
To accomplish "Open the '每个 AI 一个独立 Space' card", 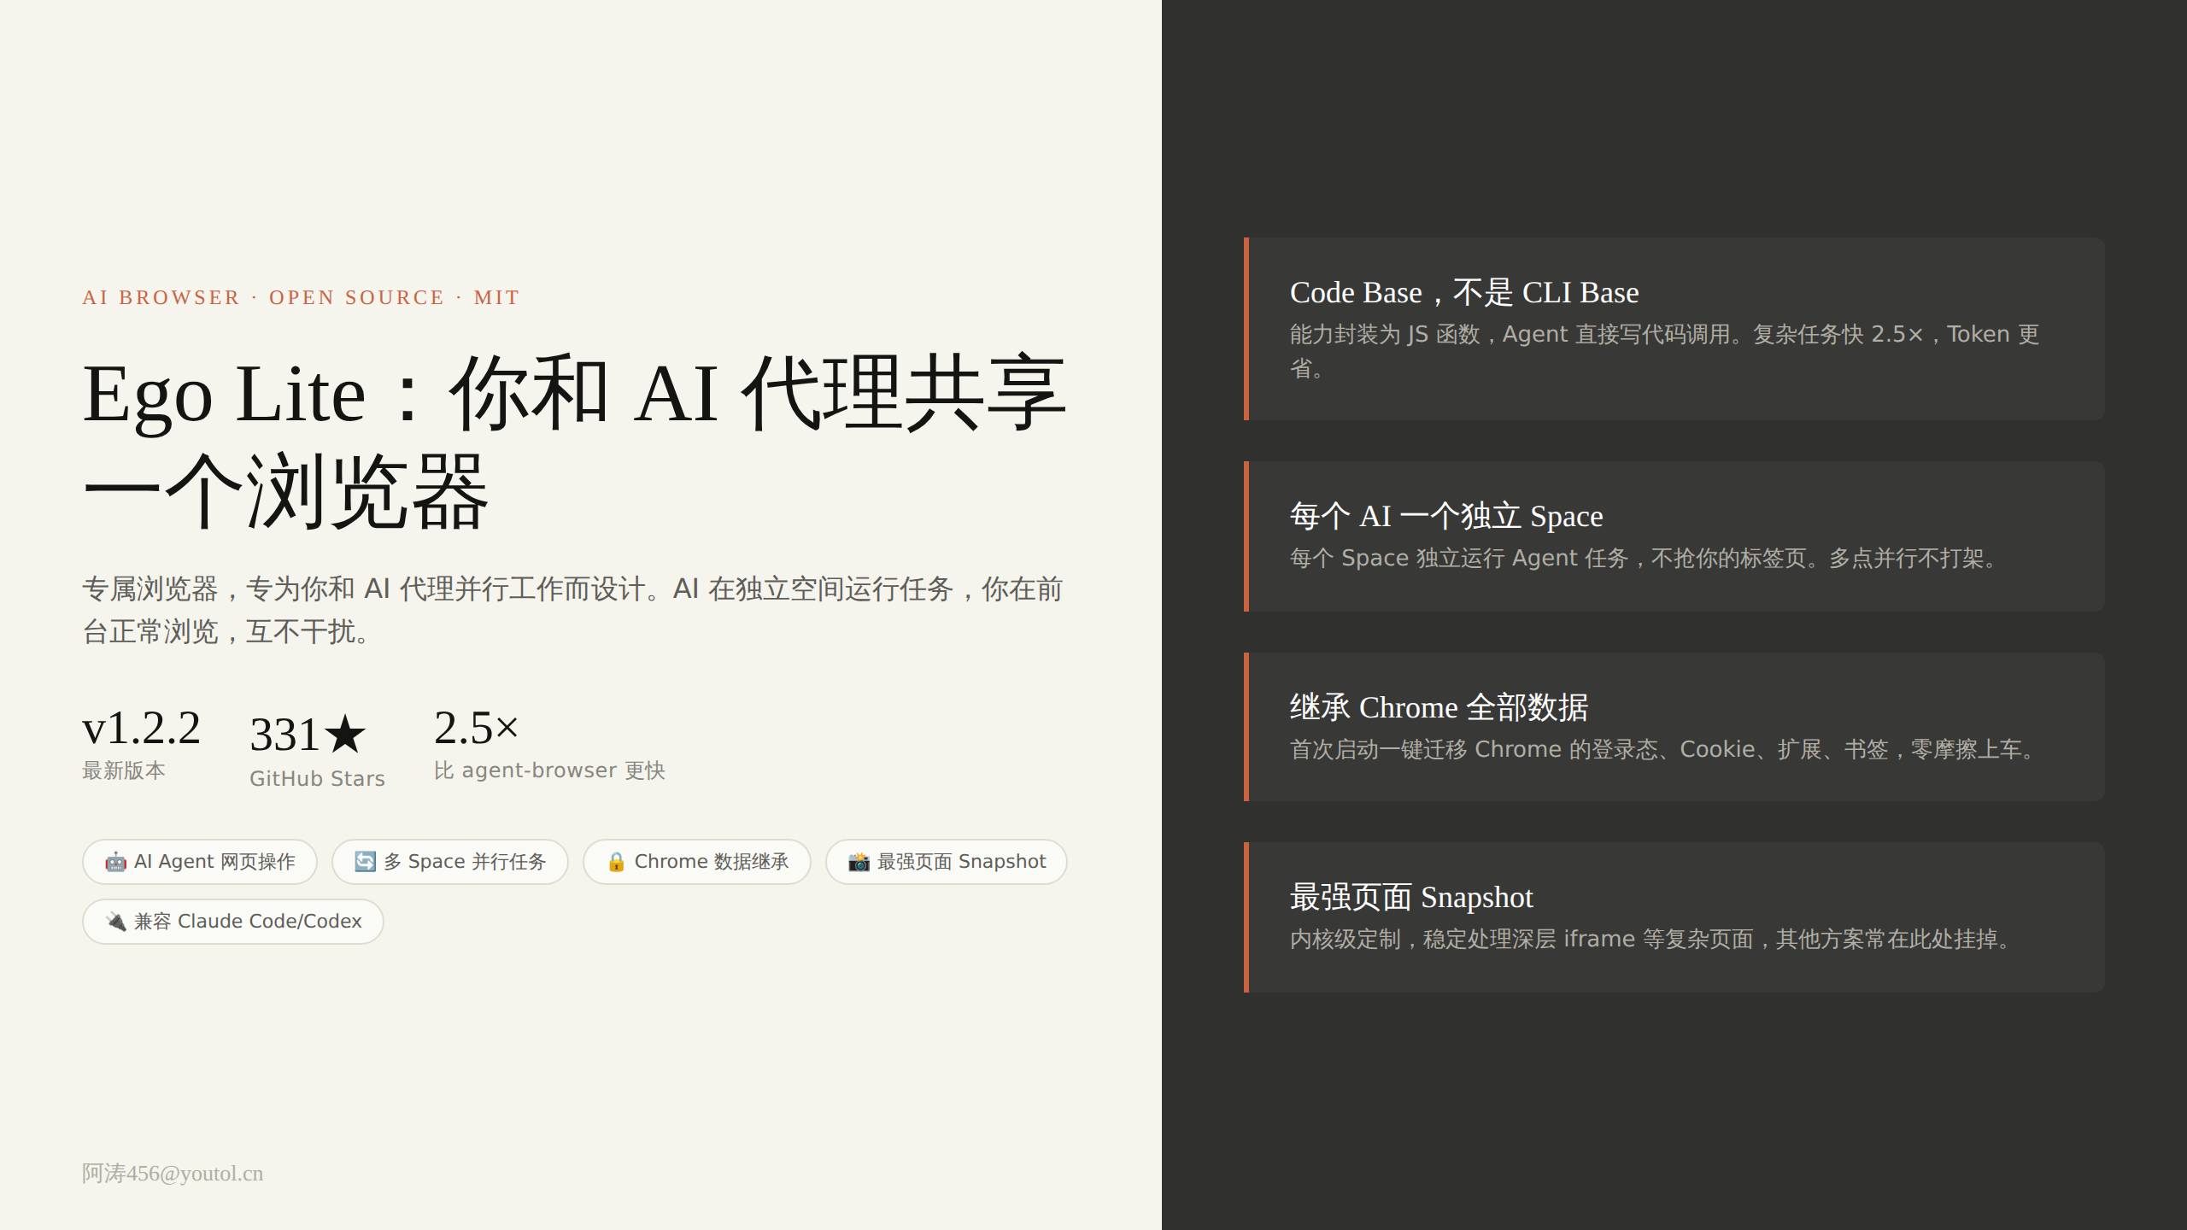I will (1674, 536).
